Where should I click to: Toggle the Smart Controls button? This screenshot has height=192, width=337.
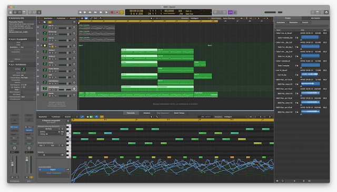click(x=30, y=13)
